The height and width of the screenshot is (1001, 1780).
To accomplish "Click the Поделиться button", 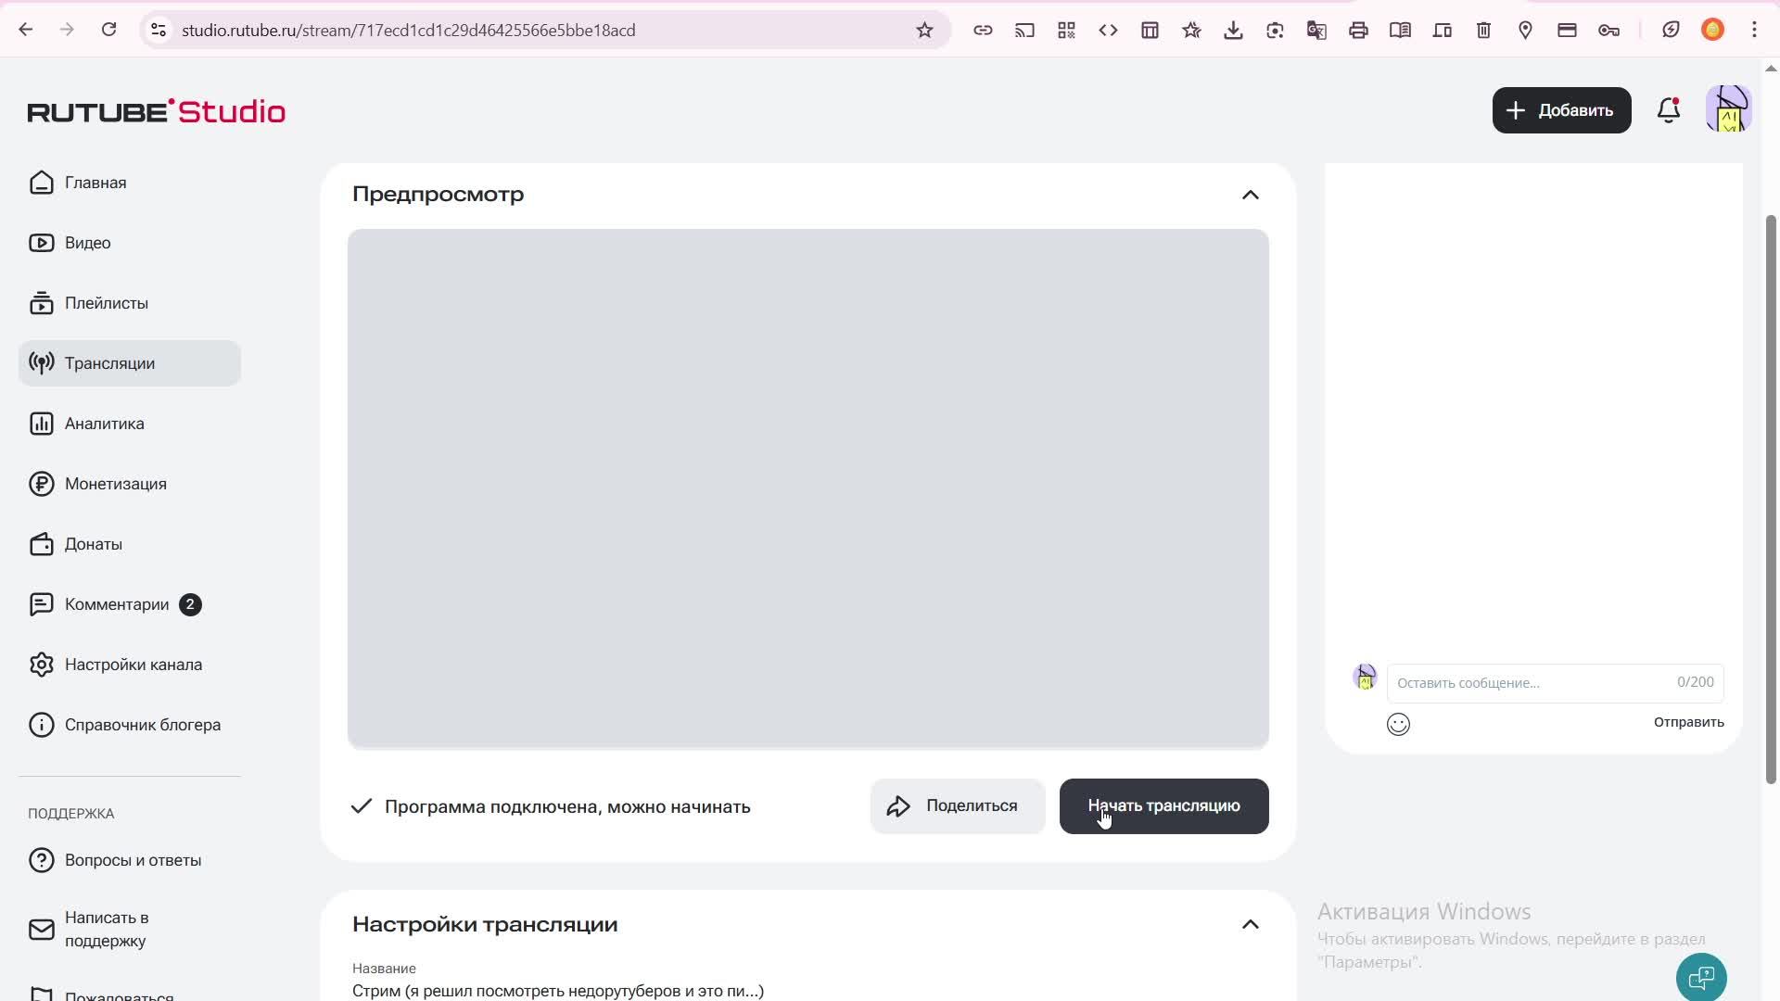I will pos(957,805).
